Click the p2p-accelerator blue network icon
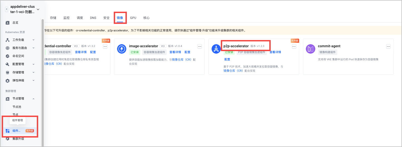 click(216, 49)
